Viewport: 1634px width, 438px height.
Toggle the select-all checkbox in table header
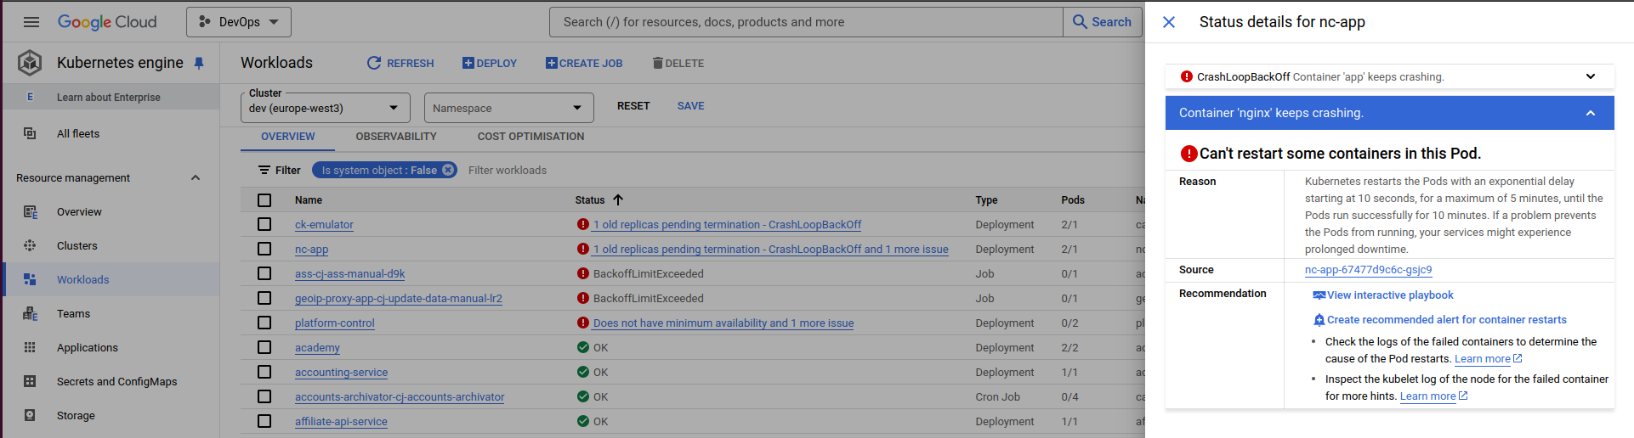tap(264, 200)
